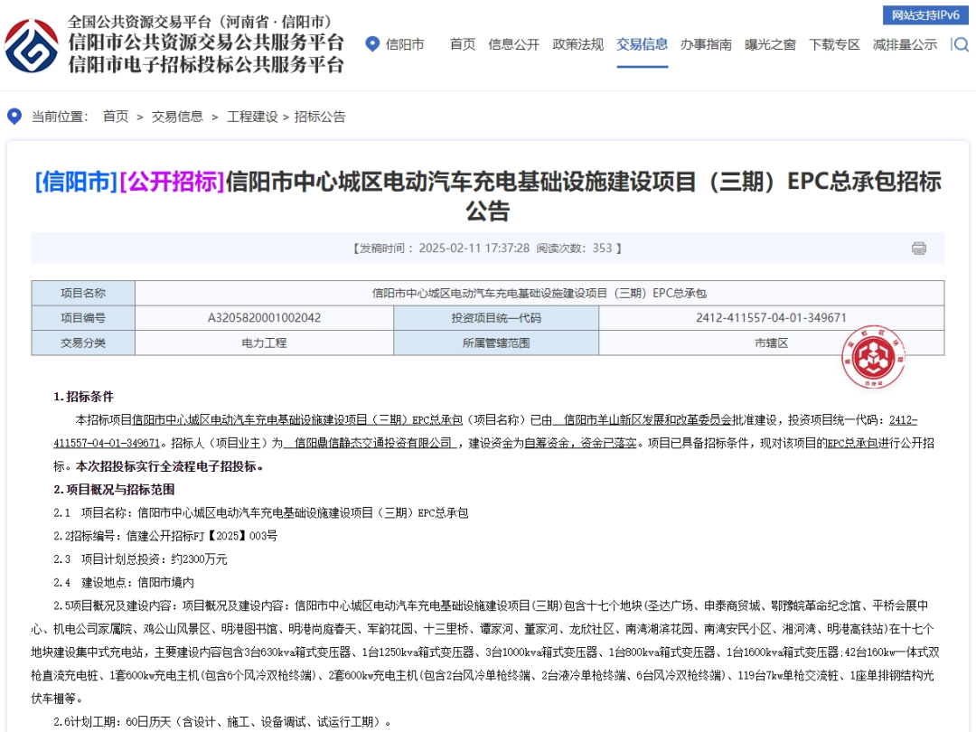
Task: Go to 工程建设 in the breadcrumb
Action: tap(252, 117)
